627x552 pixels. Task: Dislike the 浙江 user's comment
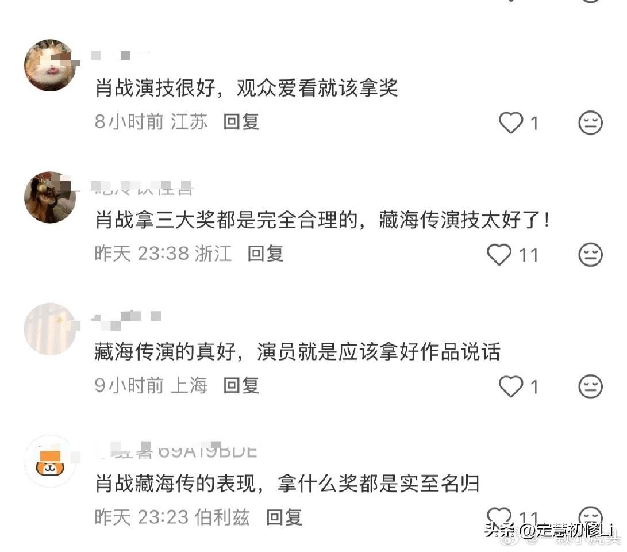tap(591, 254)
